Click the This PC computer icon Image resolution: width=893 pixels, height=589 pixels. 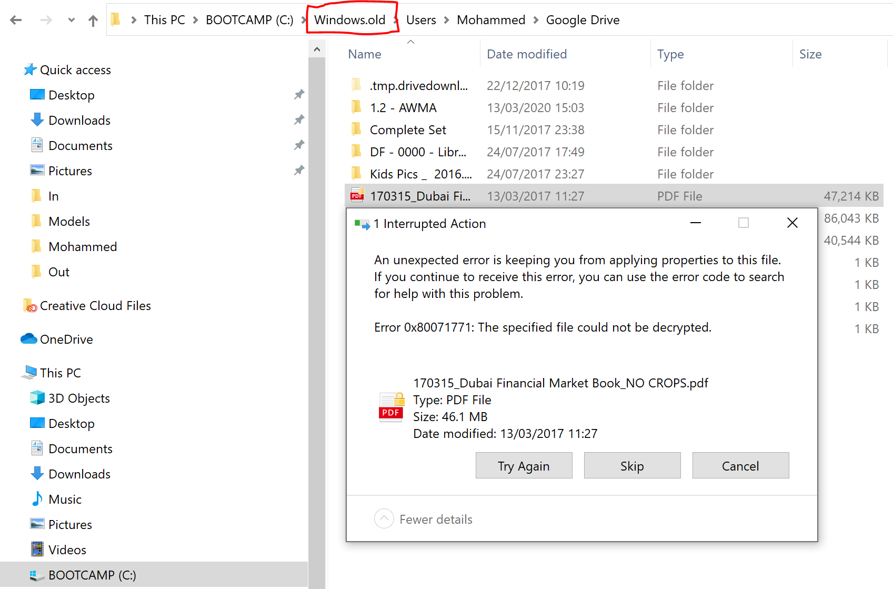tap(29, 373)
